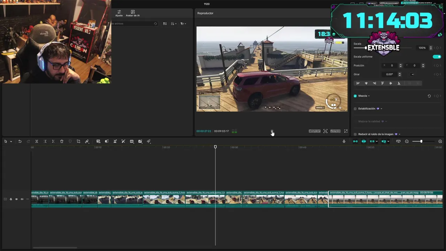Open the Ajuste tab
Image resolution: width=446 pixels, height=251 pixels.
point(119,13)
